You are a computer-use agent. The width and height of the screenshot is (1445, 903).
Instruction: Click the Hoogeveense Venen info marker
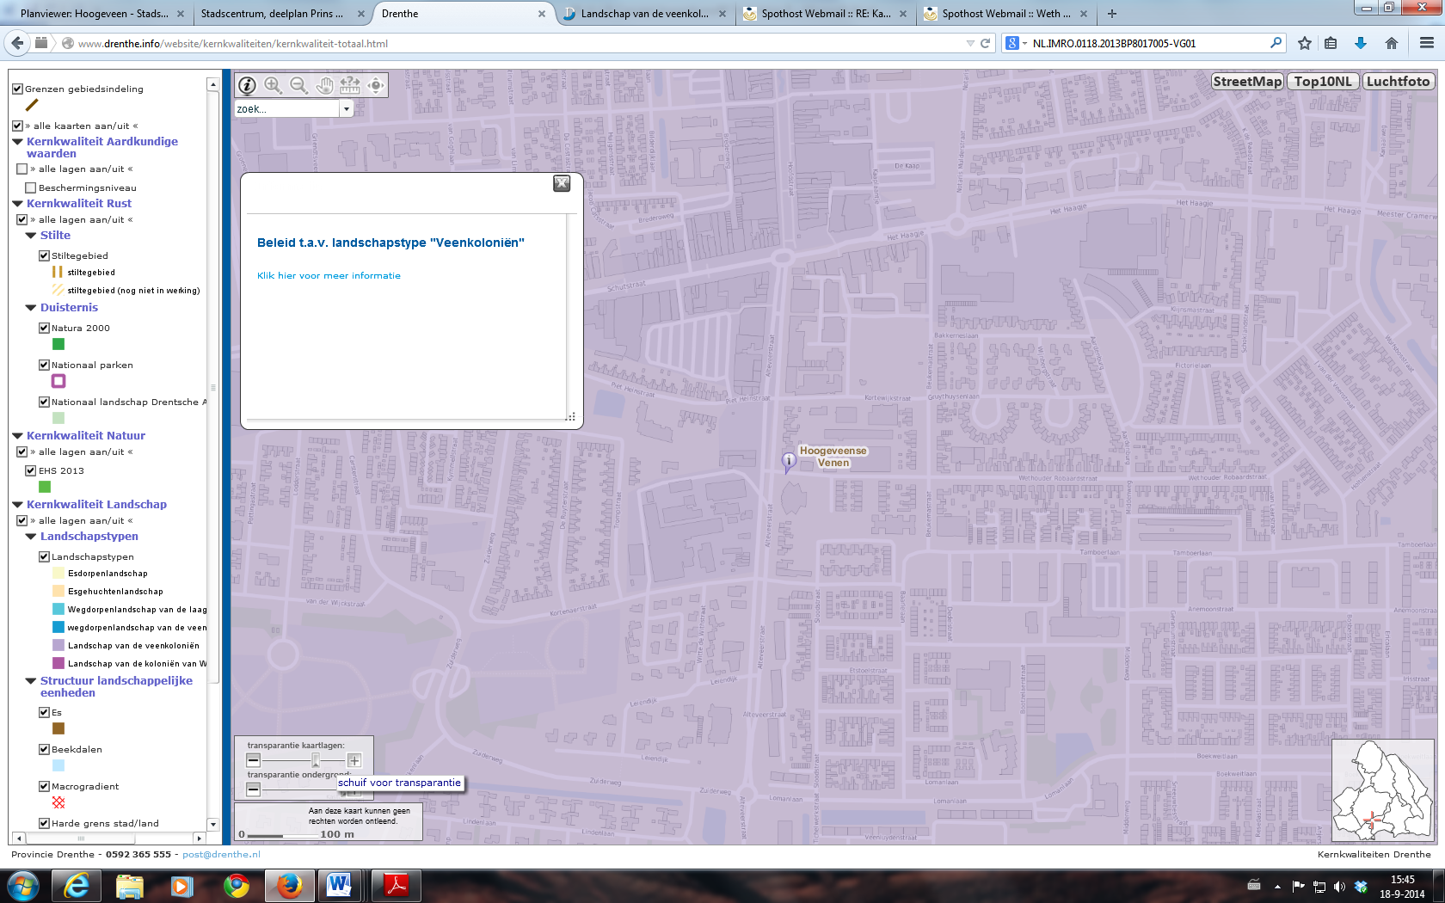[x=788, y=461]
